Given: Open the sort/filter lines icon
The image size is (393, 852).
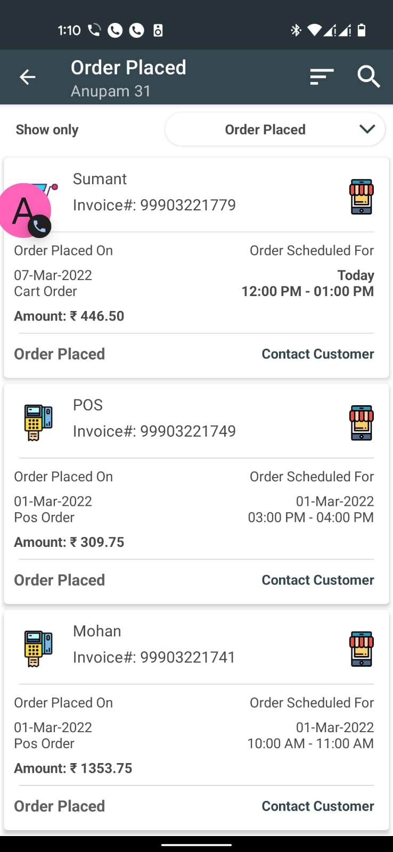Looking at the screenshot, I should click(322, 77).
